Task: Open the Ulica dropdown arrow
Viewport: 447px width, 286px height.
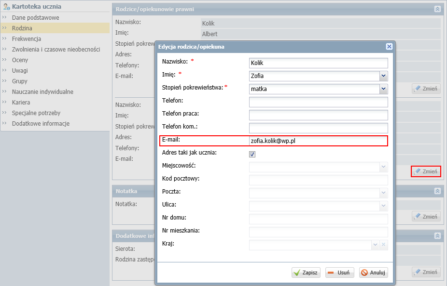Action: [383, 206]
